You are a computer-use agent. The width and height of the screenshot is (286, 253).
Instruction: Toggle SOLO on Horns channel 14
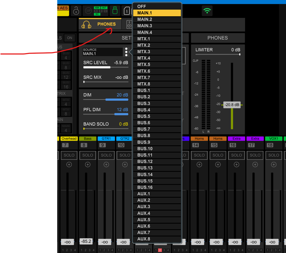pyautogui.click(x=199, y=155)
